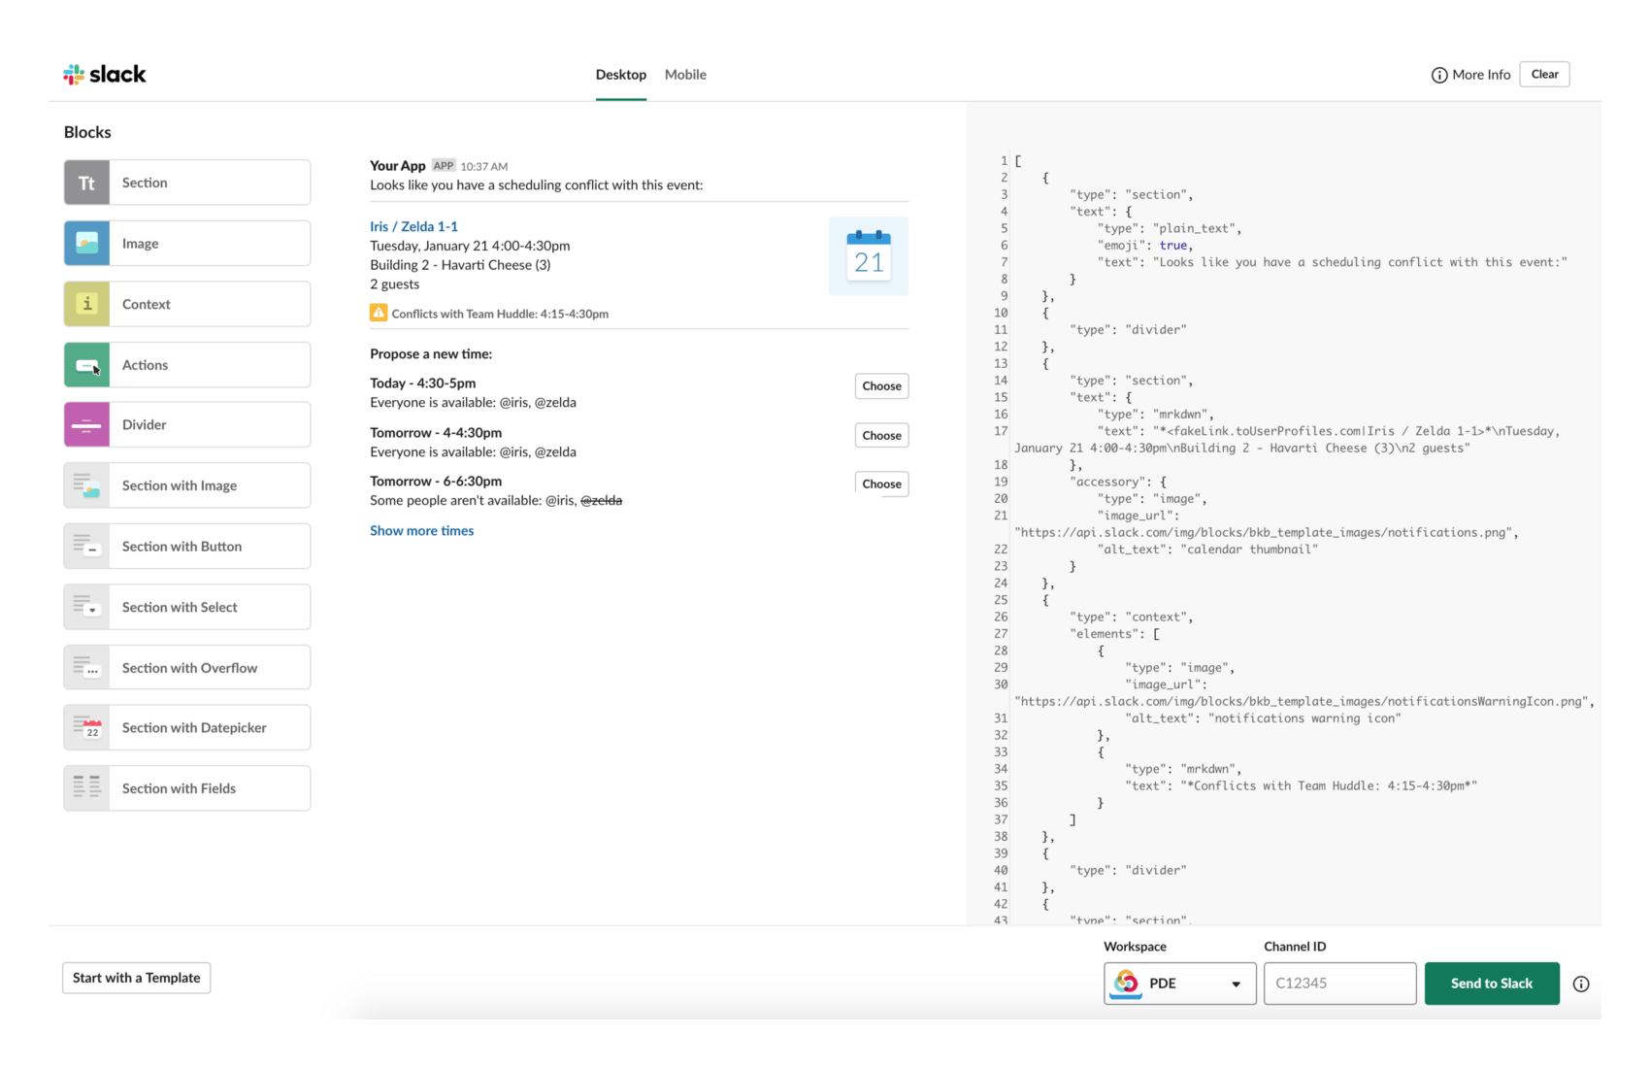This screenshot has height=1068, width=1650.
Task: Switch to the Desktop tab
Action: click(621, 75)
